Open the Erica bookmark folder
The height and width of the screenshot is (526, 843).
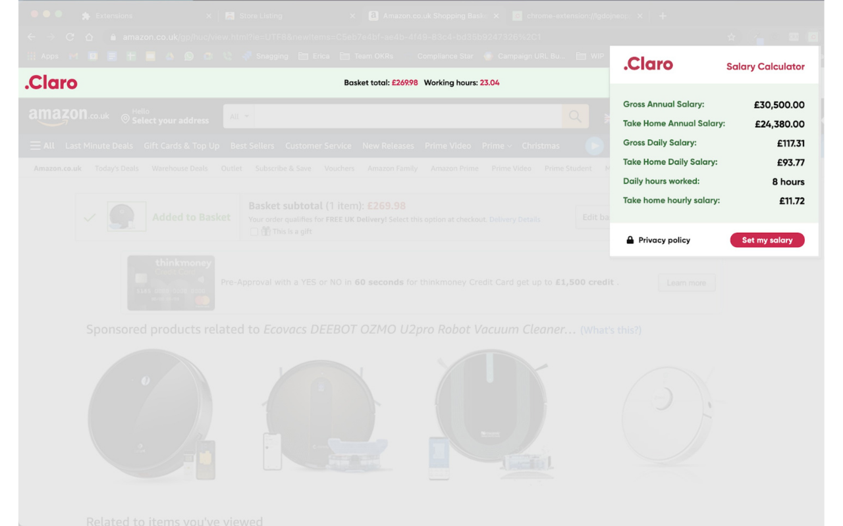(x=314, y=57)
